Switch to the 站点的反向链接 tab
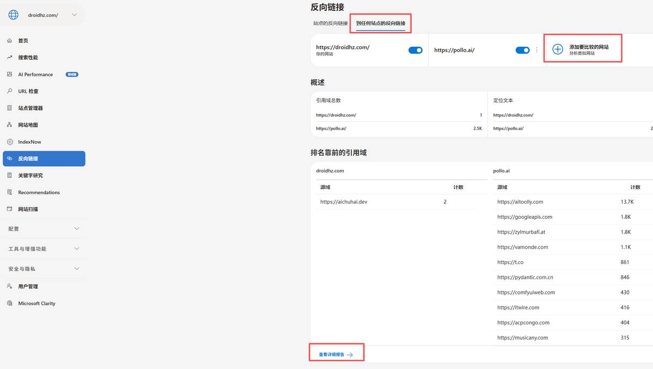 point(330,23)
